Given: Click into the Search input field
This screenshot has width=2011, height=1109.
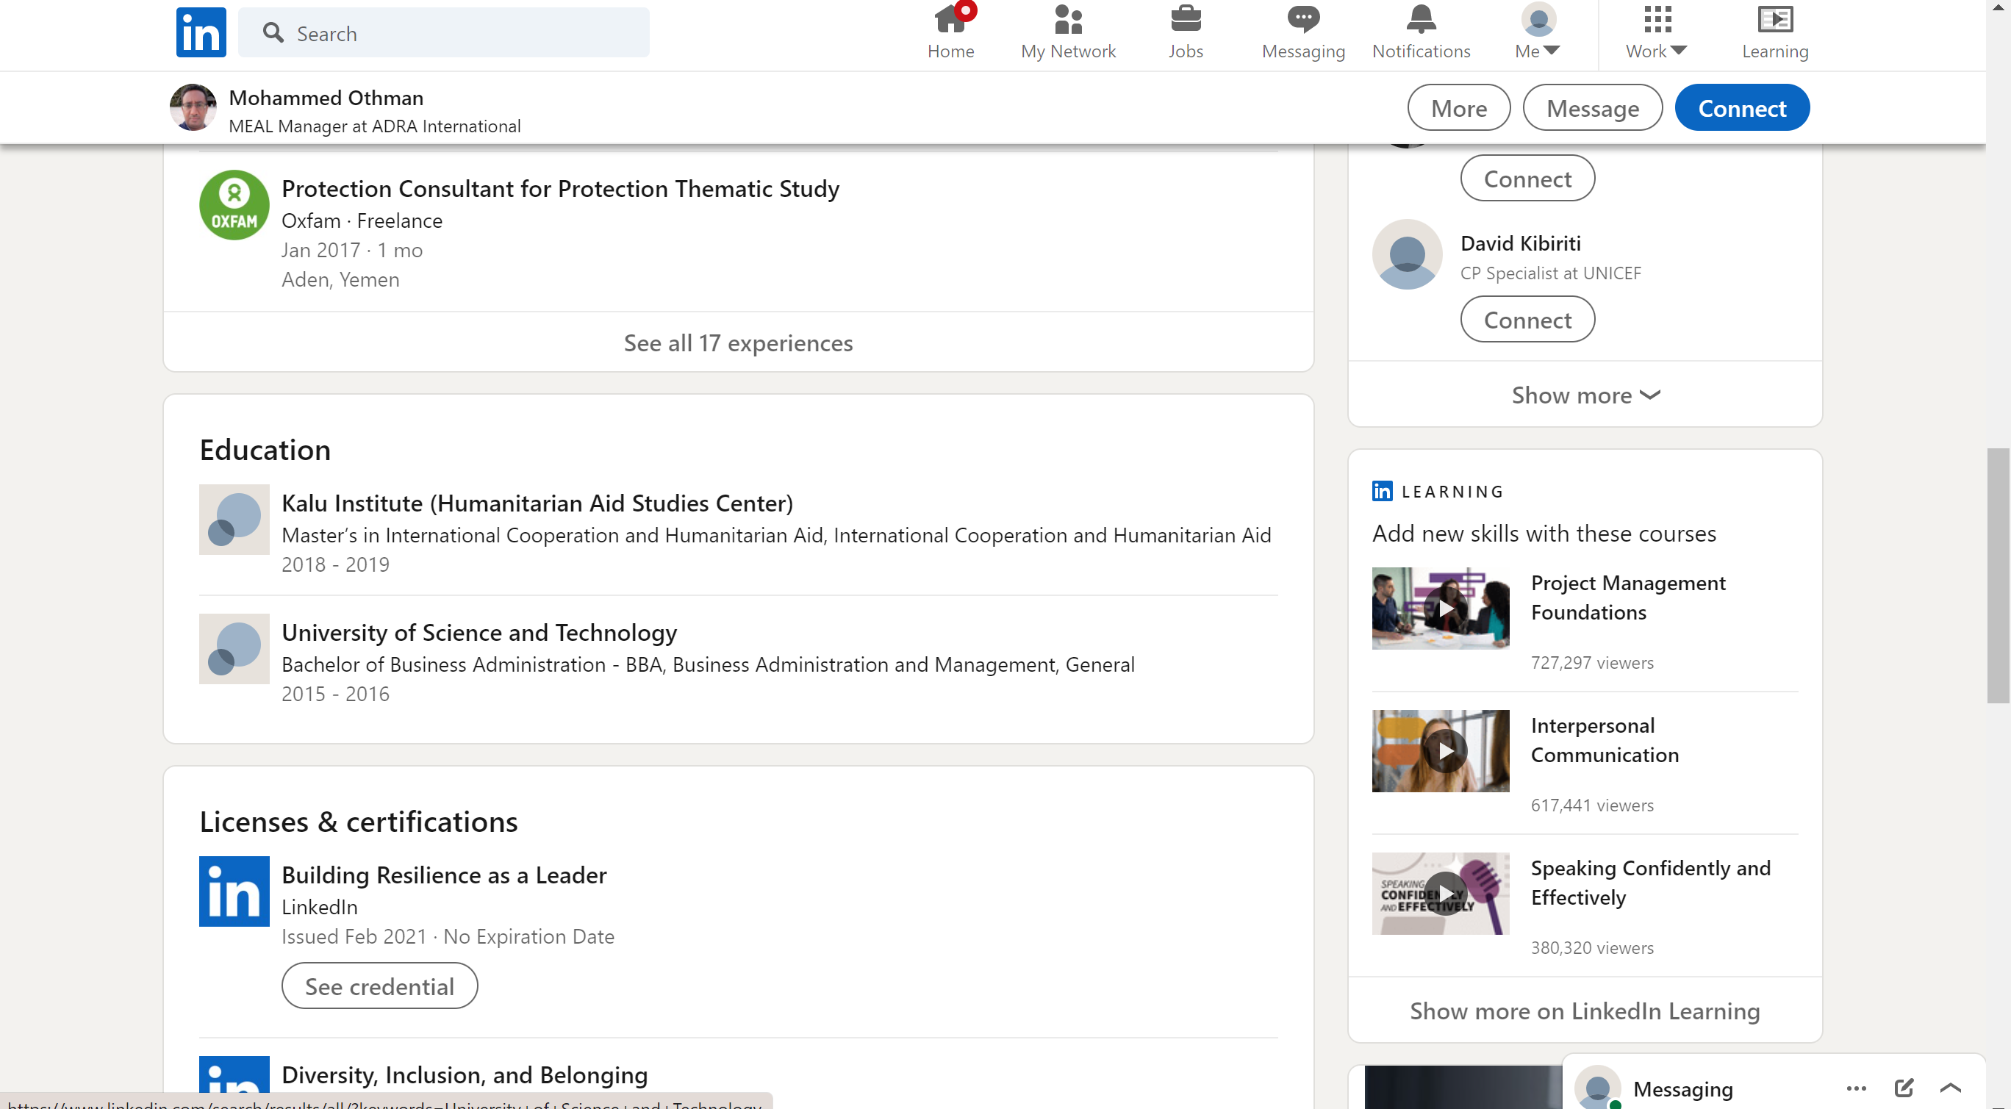Looking at the screenshot, I should tap(461, 33).
